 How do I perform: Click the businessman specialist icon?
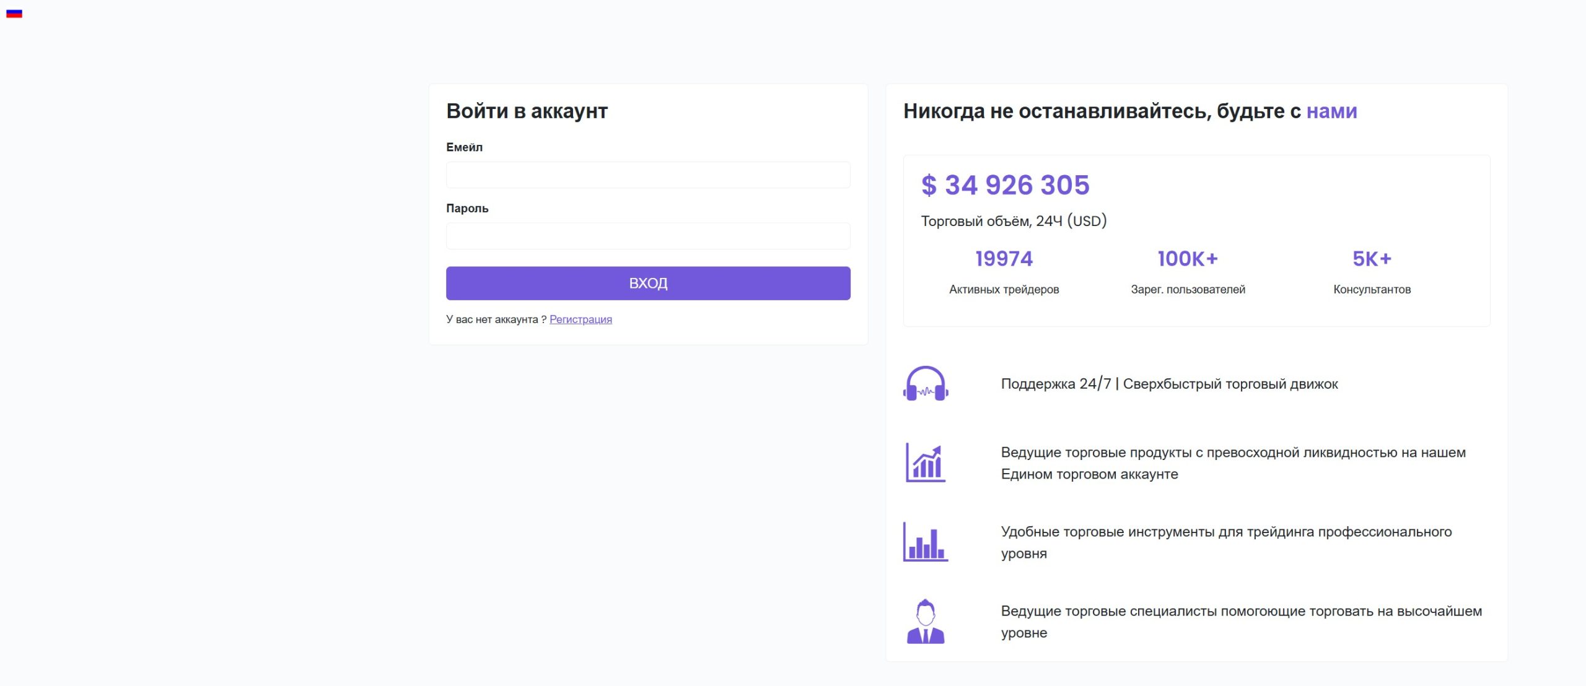point(926,622)
